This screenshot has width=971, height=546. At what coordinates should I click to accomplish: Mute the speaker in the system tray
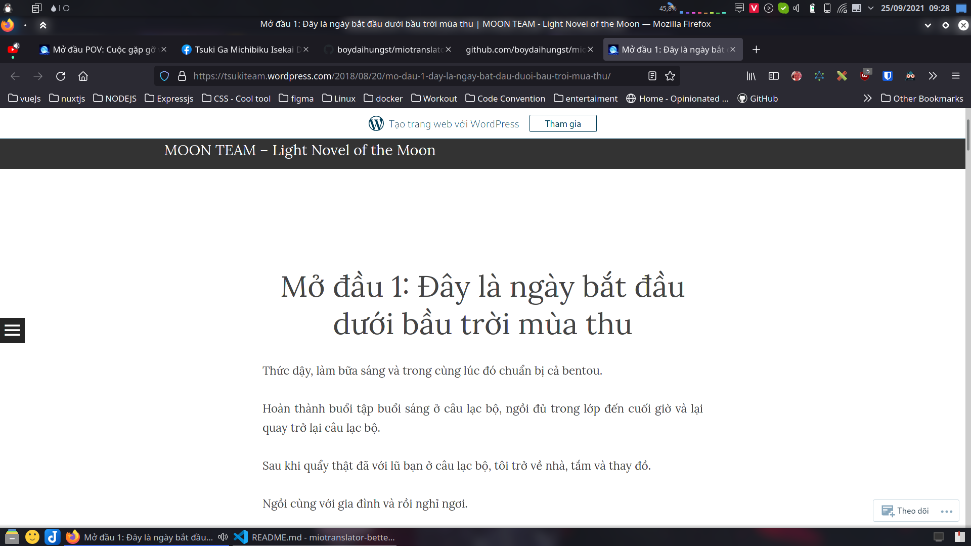tap(796, 8)
